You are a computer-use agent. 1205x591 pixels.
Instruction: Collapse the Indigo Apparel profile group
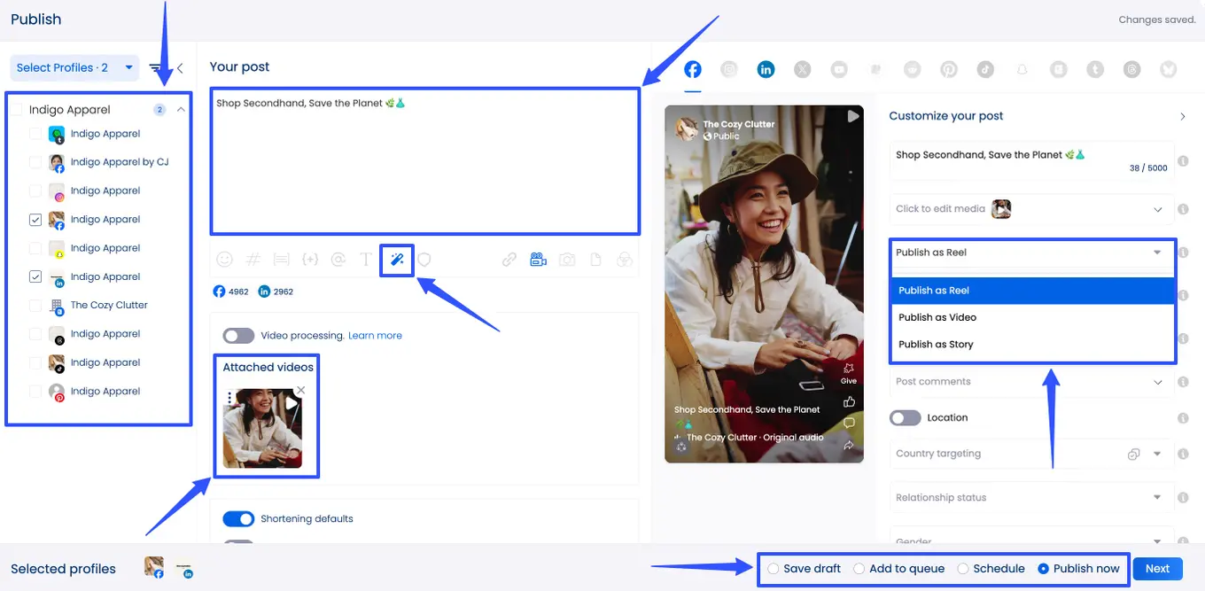tap(181, 109)
